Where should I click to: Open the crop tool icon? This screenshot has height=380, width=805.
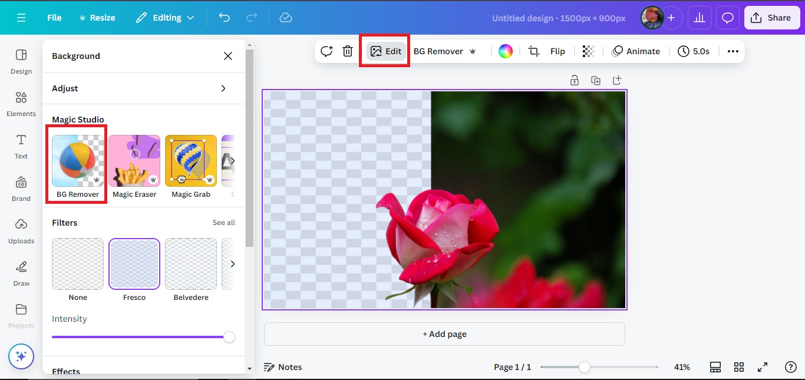534,51
